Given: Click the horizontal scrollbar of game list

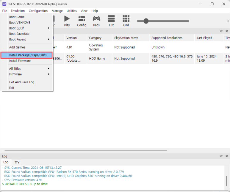Looking at the screenshot, I should click(86, 150).
